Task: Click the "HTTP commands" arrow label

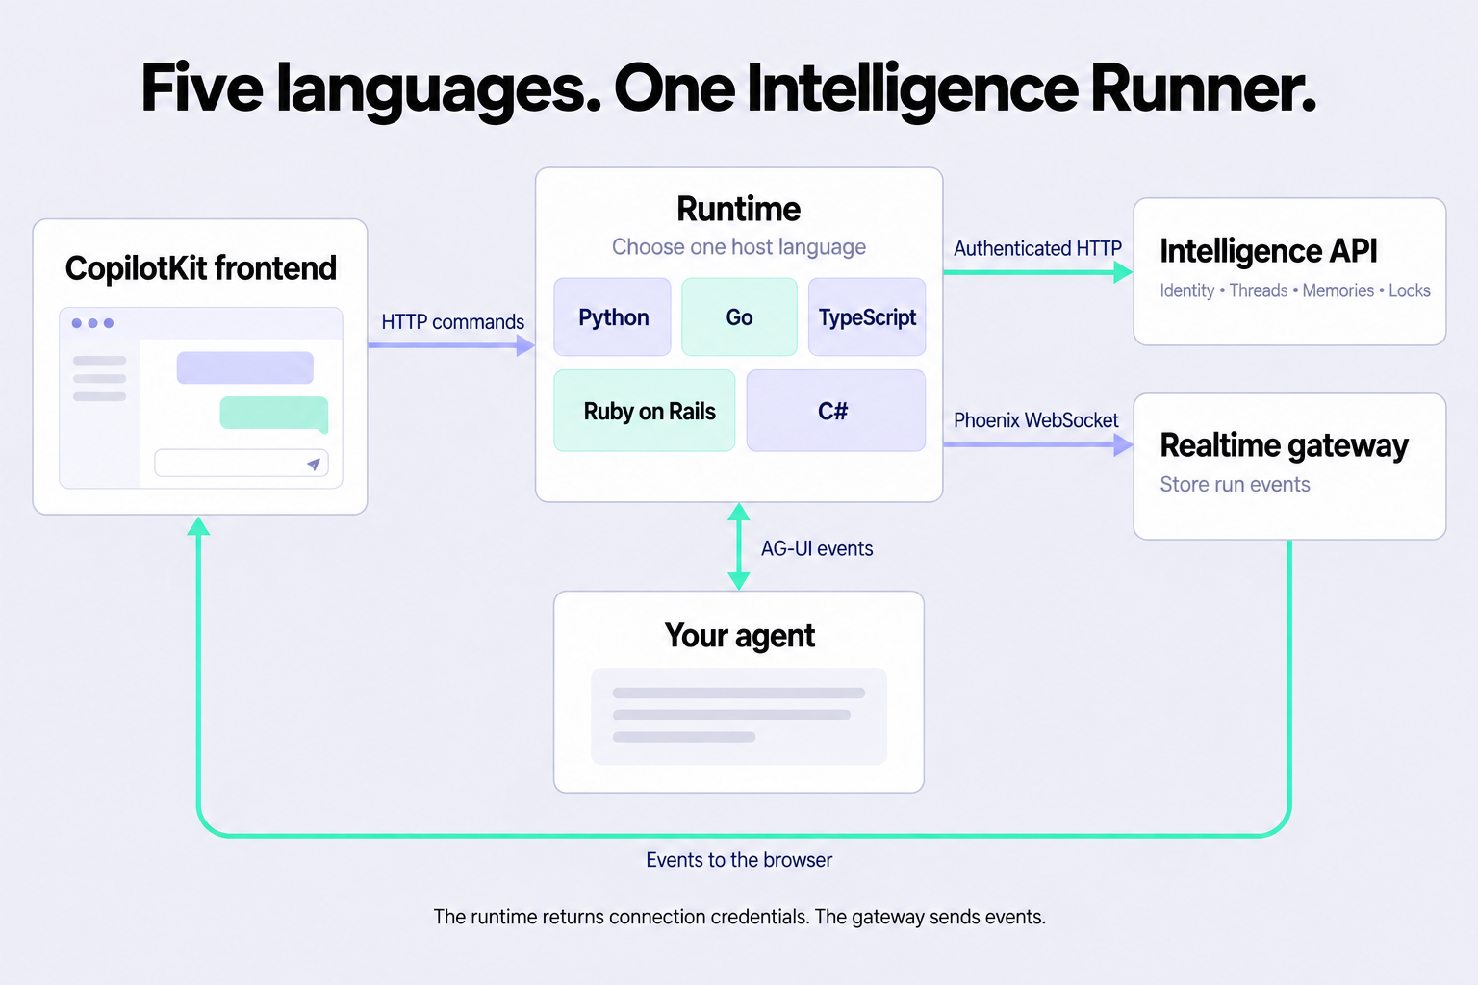Action: click(453, 322)
